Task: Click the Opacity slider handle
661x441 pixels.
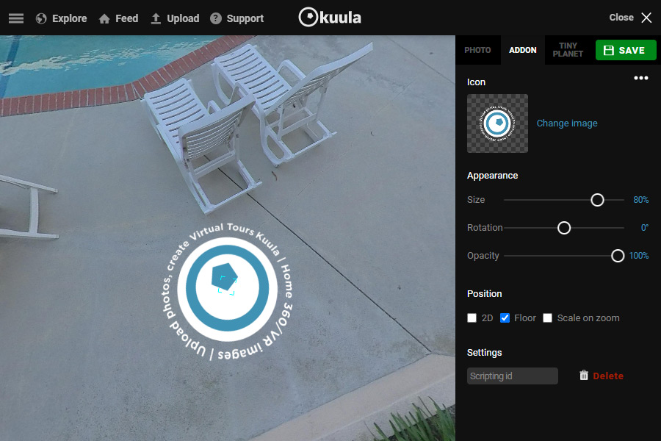Action: [617, 256]
